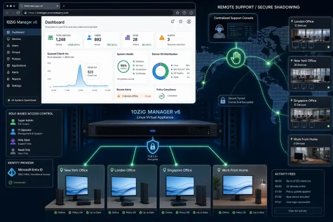Click the Sites building icon

(127, 38)
